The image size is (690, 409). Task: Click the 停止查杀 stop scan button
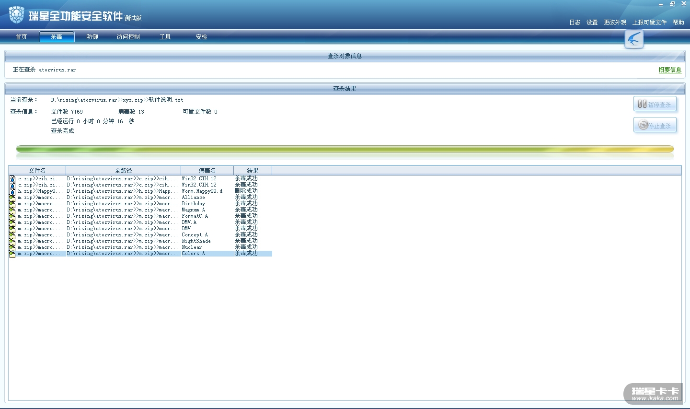pos(655,125)
